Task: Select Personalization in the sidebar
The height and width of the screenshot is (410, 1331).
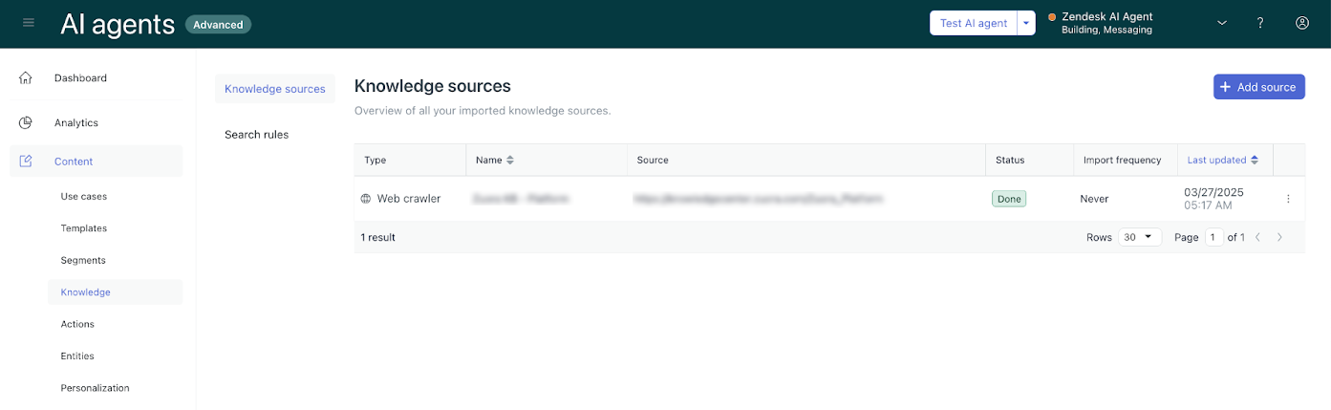Action: [x=95, y=388]
